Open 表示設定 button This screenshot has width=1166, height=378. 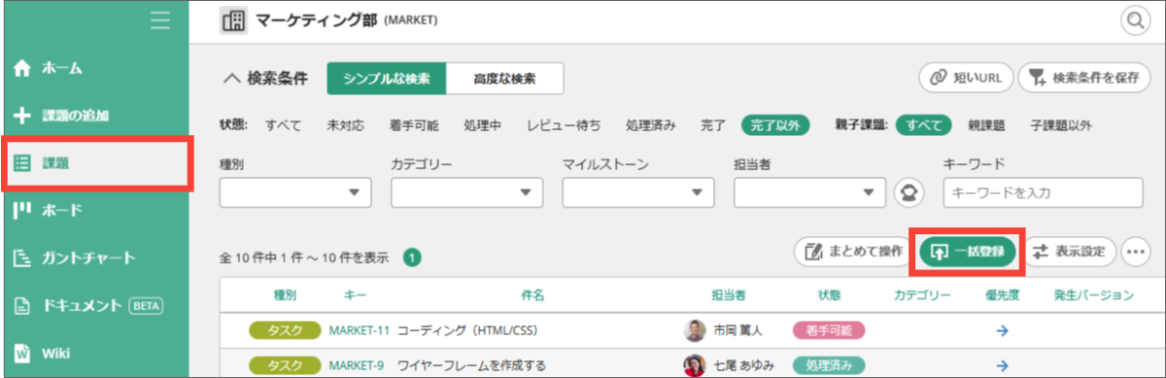pyautogui.click(x=1069, y=251)
